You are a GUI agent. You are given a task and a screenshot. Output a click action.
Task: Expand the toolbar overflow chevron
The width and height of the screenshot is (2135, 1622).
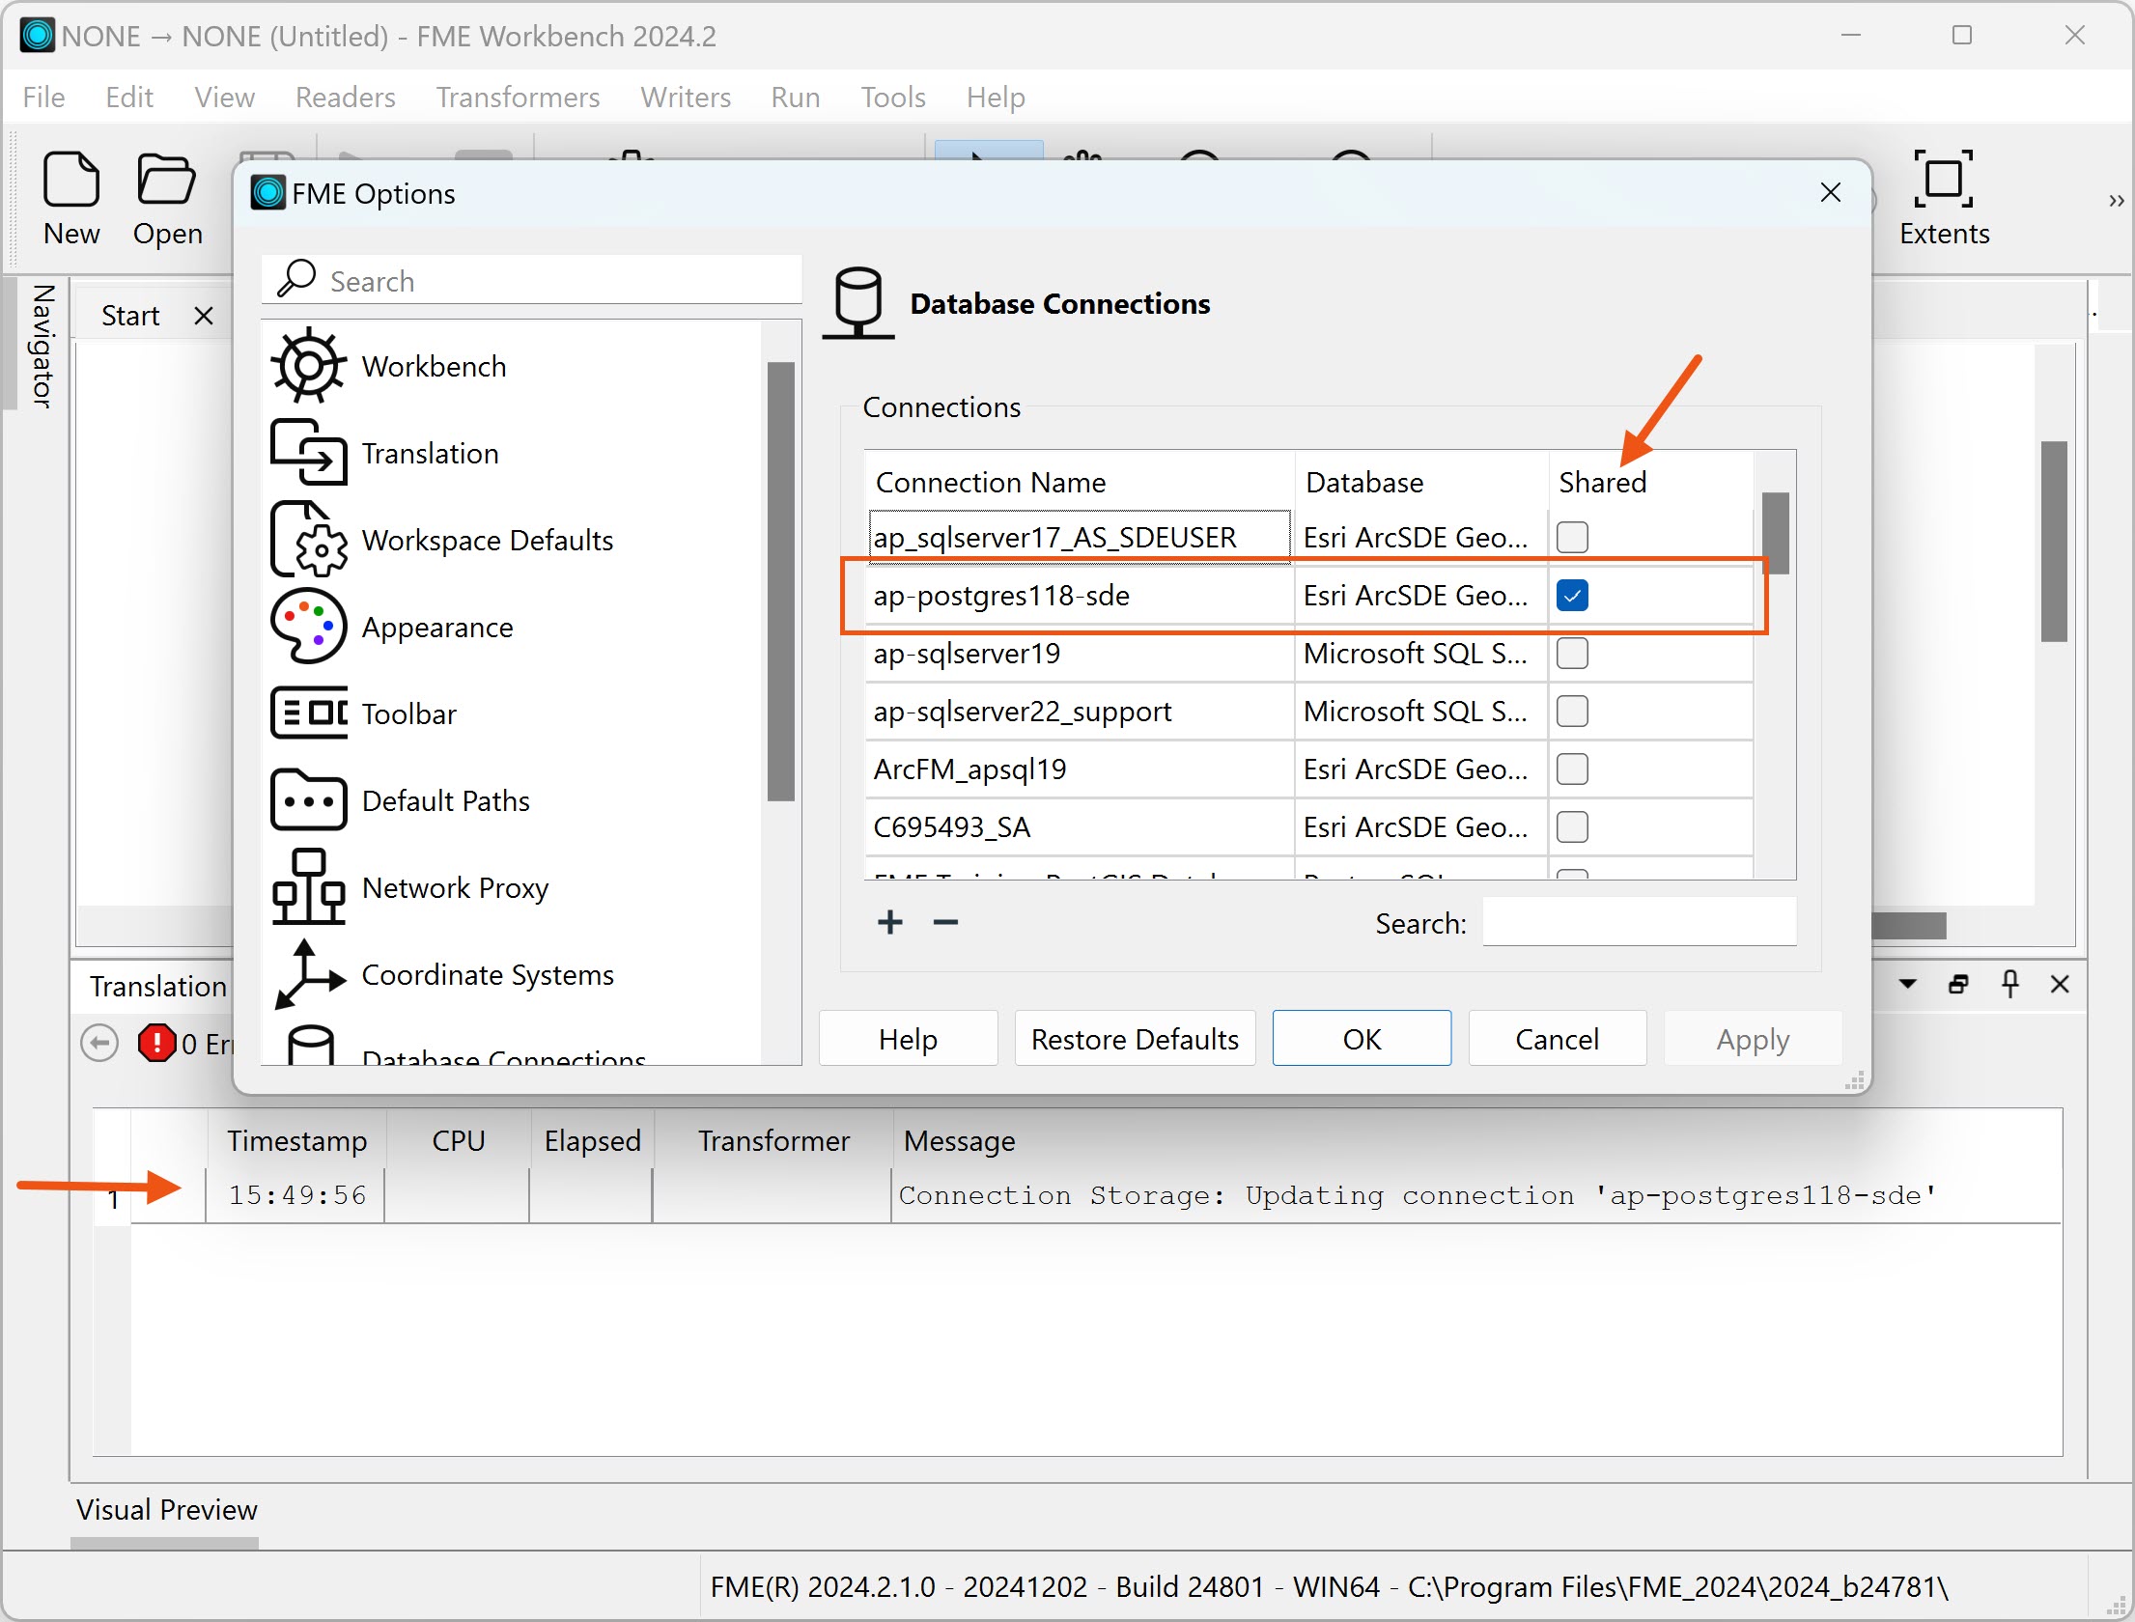click(x=2116, y=201)
